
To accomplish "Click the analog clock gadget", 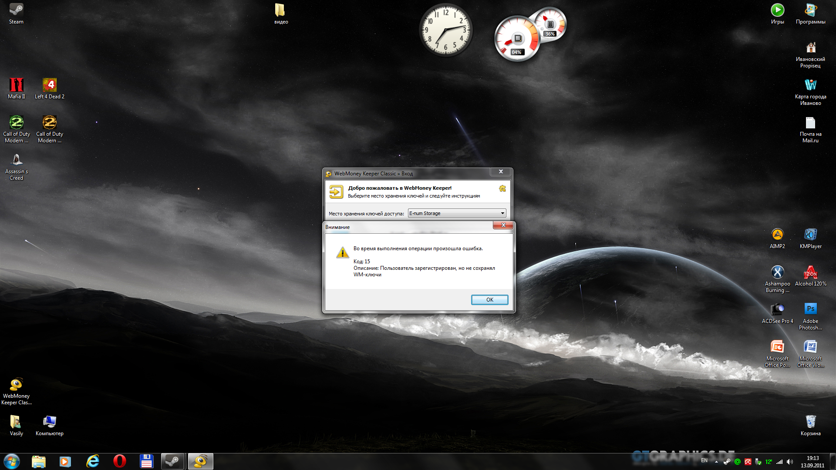I will [445, 30].
